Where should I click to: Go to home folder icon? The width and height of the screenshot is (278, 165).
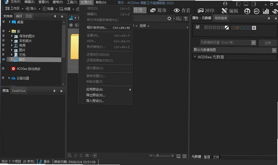[71, 25]
